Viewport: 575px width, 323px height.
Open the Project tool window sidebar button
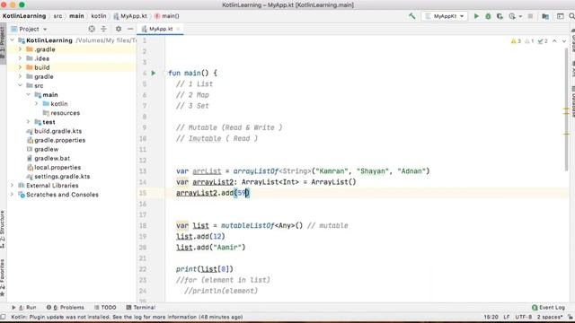tap(3, 44)
